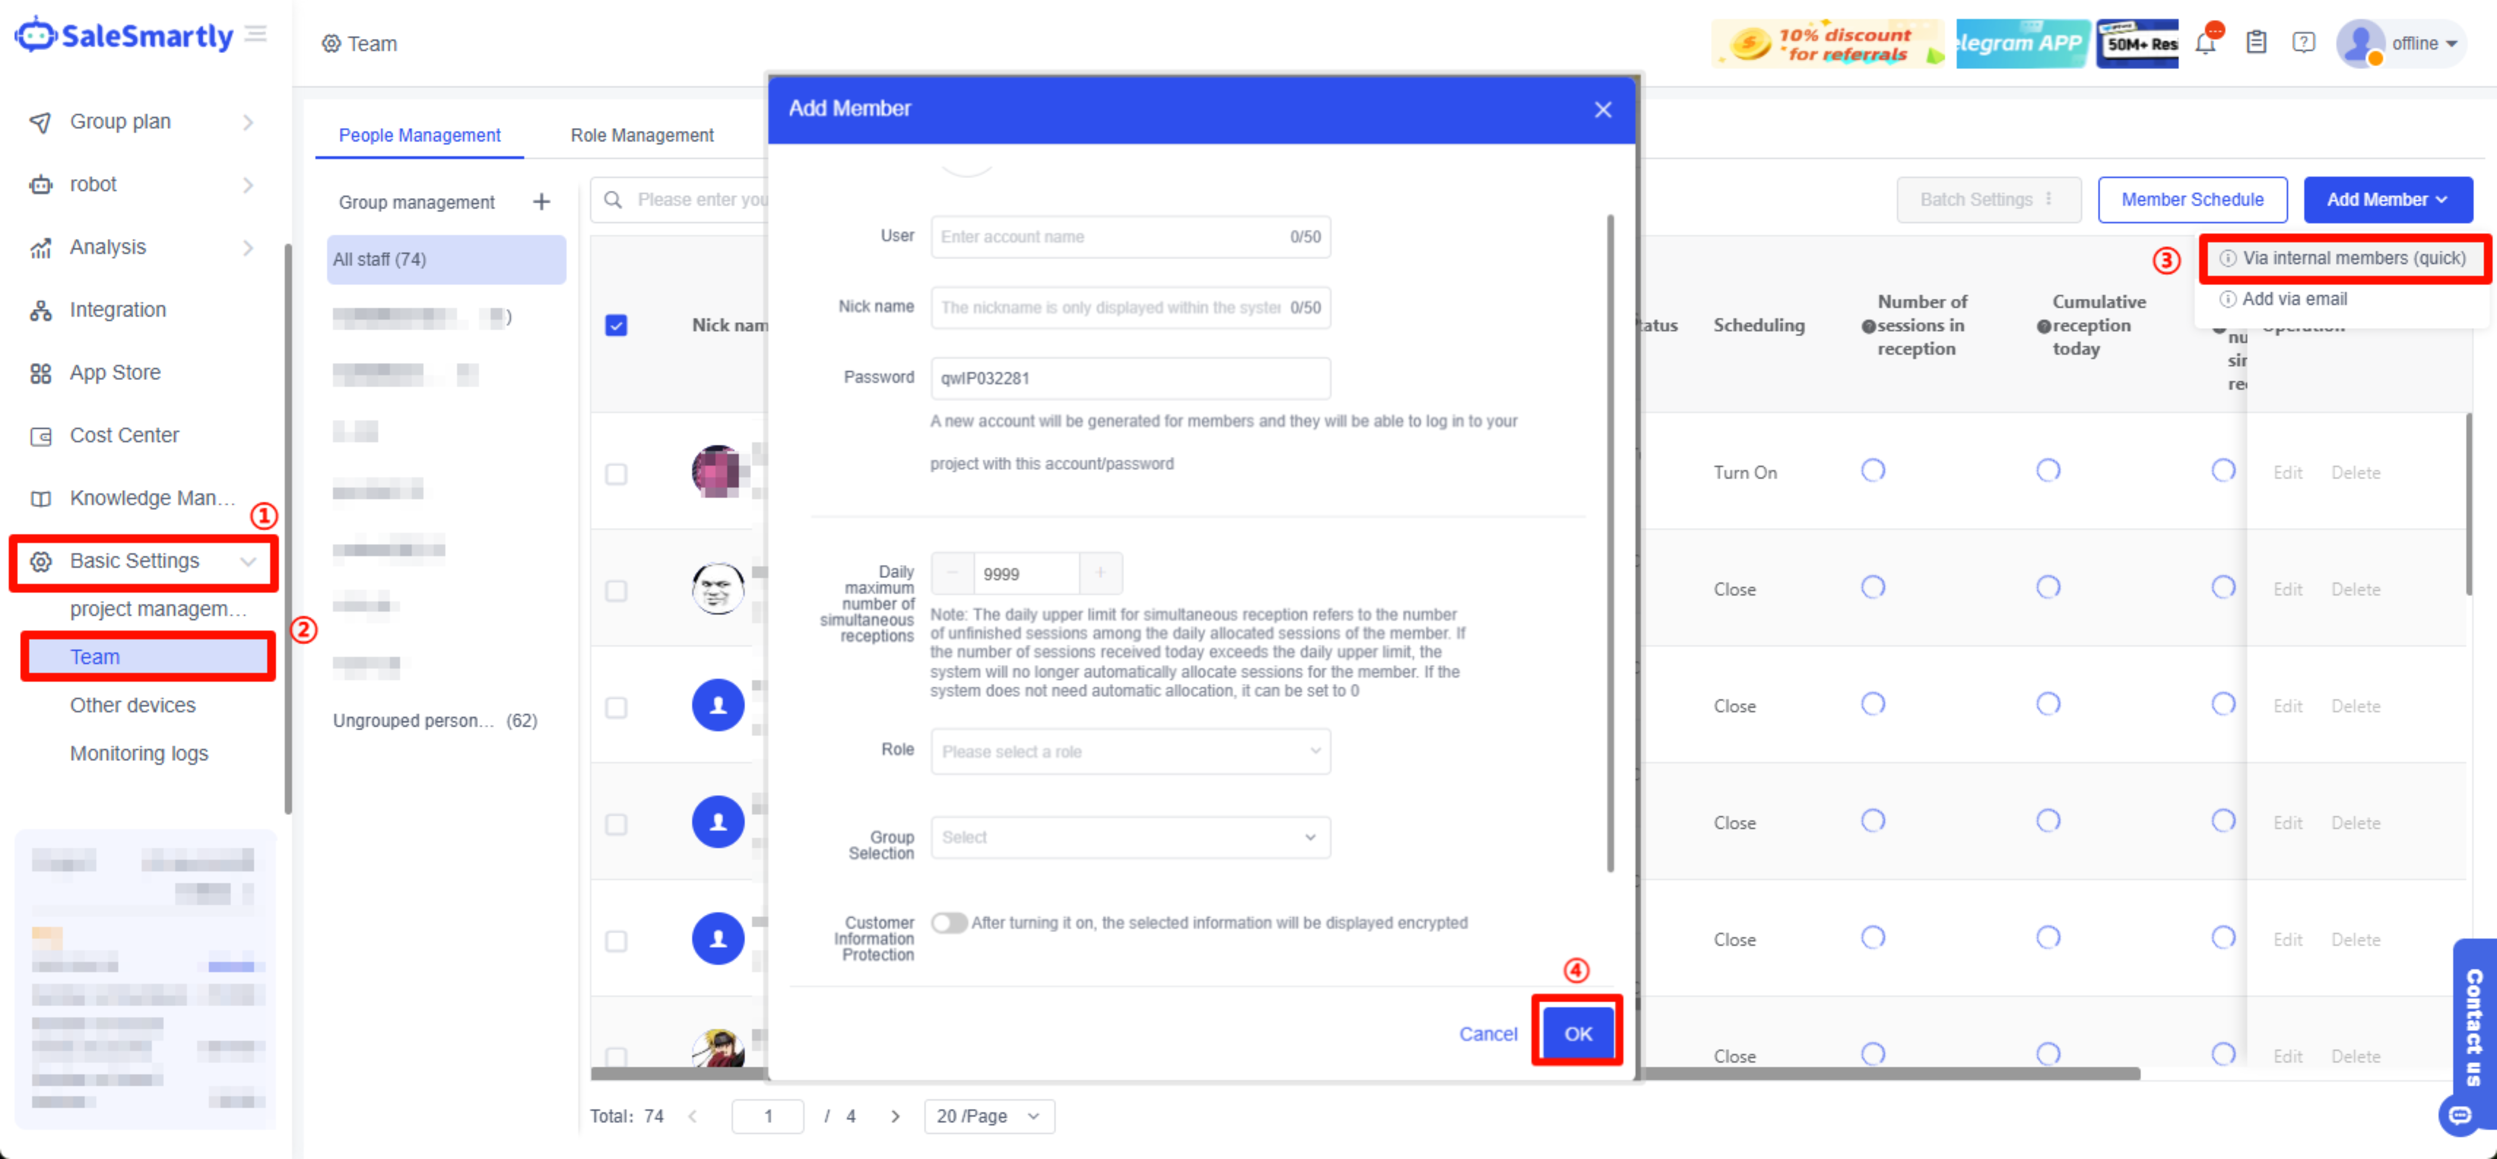
Task: Choose Add via email menu option
Action: (2294, 299)
